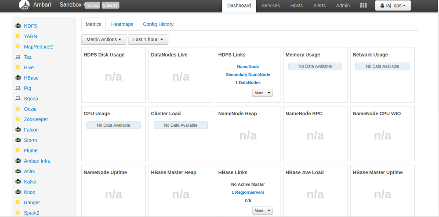The height and width of the screenshot is (217, 439).
Task: Open the Ambari Infra service link
Action: (37, 161)
